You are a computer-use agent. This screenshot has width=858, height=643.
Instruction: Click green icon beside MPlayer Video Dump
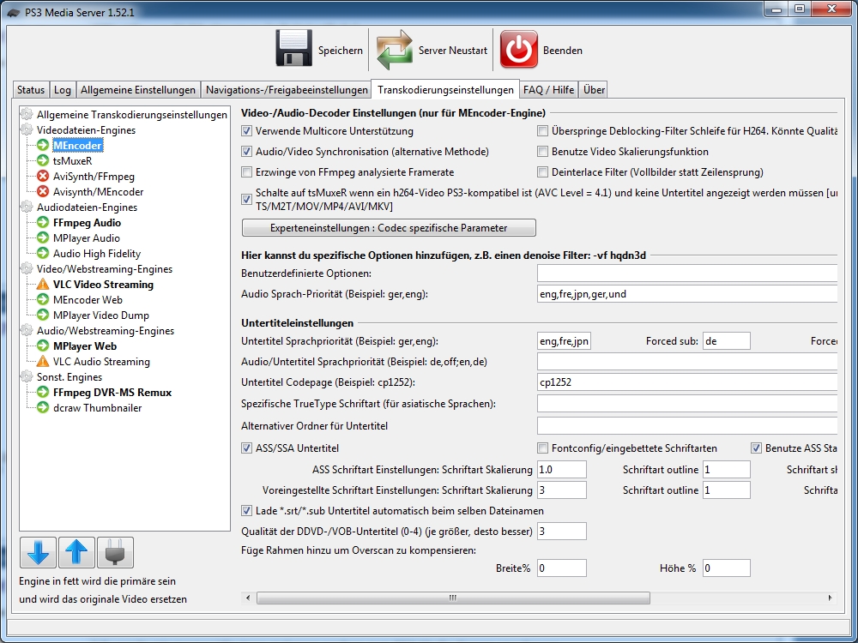click(43, 315)
